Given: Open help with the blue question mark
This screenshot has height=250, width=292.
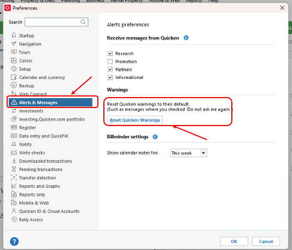Looking at the screenshot, I should coord(14,242).
